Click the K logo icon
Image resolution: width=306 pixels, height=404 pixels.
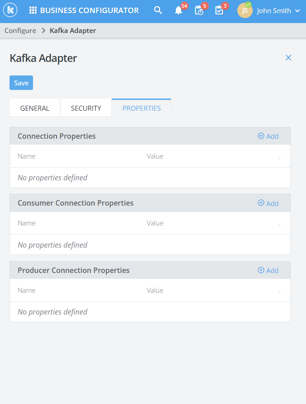click(x=10, y=10)
